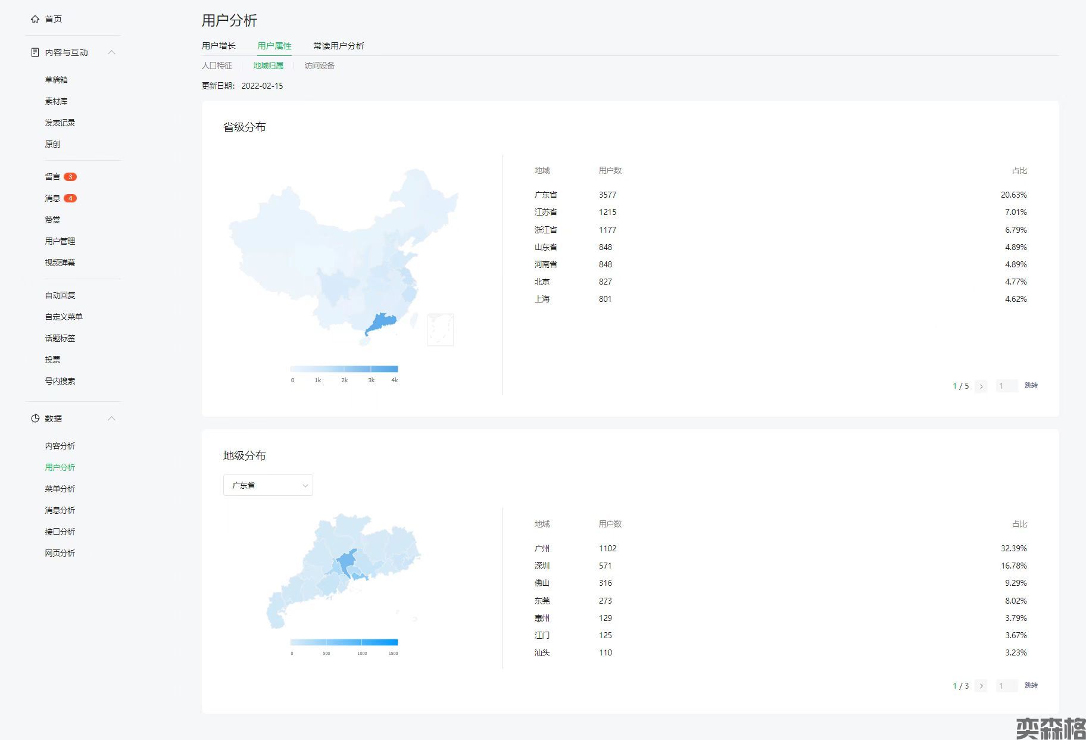Click the province map color scale legend
Viewport: 1086px width, 740px height.
[x=344, y=369]
